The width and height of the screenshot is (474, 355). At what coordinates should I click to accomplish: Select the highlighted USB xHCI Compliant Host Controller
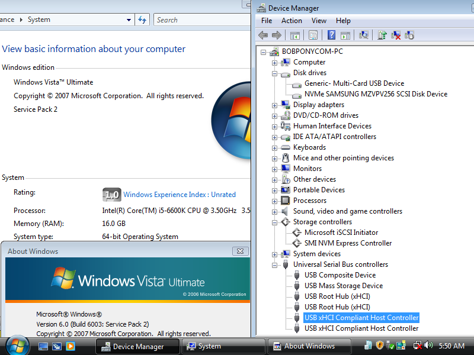coord(361,318)
